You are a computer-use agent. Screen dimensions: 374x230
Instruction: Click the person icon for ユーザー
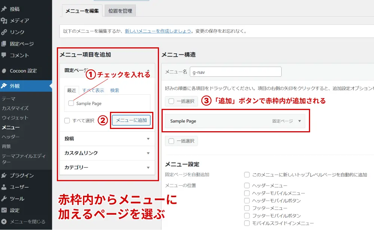click(x=4, y=187)
